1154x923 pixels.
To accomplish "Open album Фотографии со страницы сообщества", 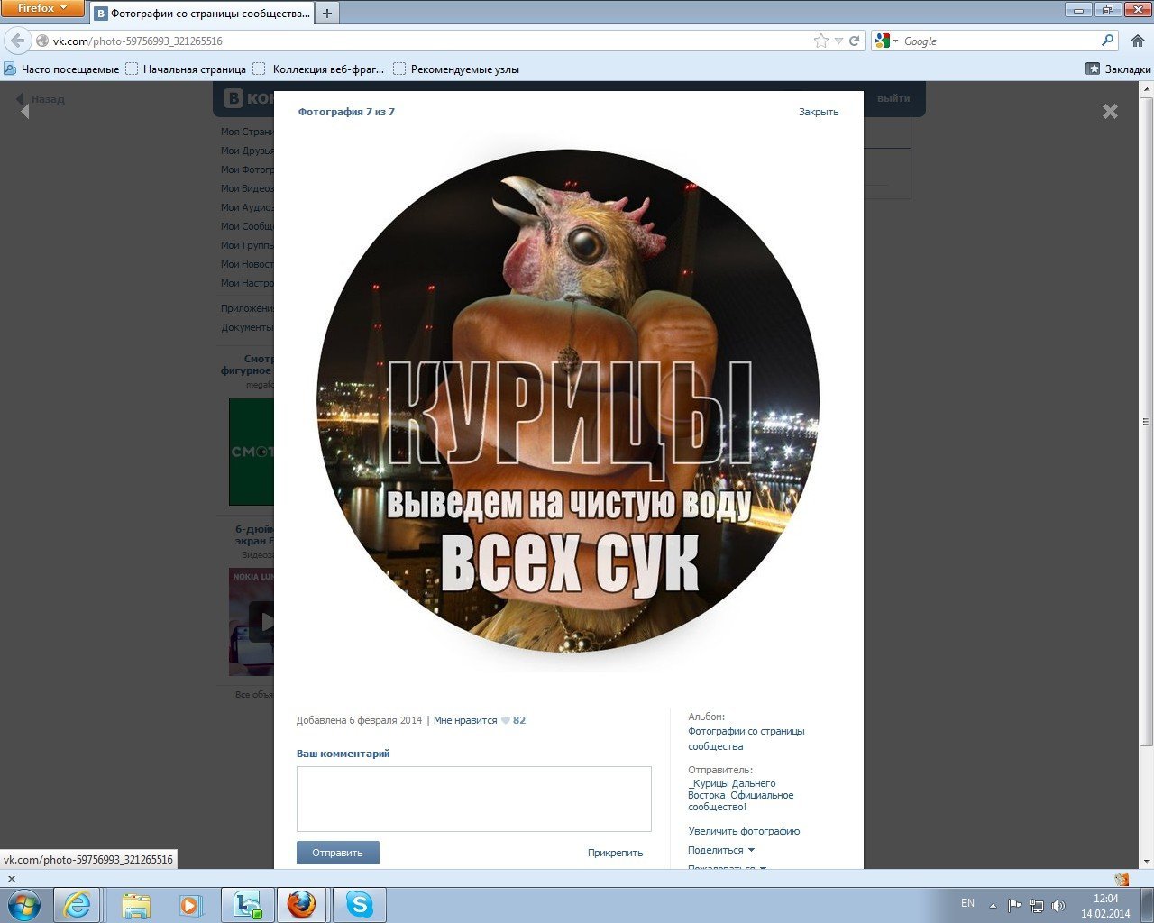I will (746, 739).
